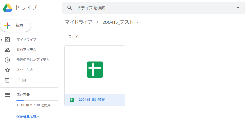This screenshot has width=249, height=123.
Task: Open 共有アイテム in the sidebar
Action: (x=26, y=50)
